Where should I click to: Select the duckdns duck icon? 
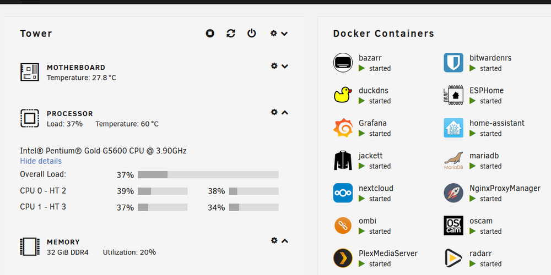tap(343, 95)
